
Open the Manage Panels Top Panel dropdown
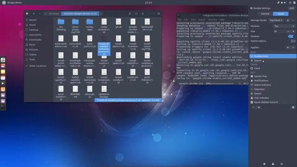(276, 20)
